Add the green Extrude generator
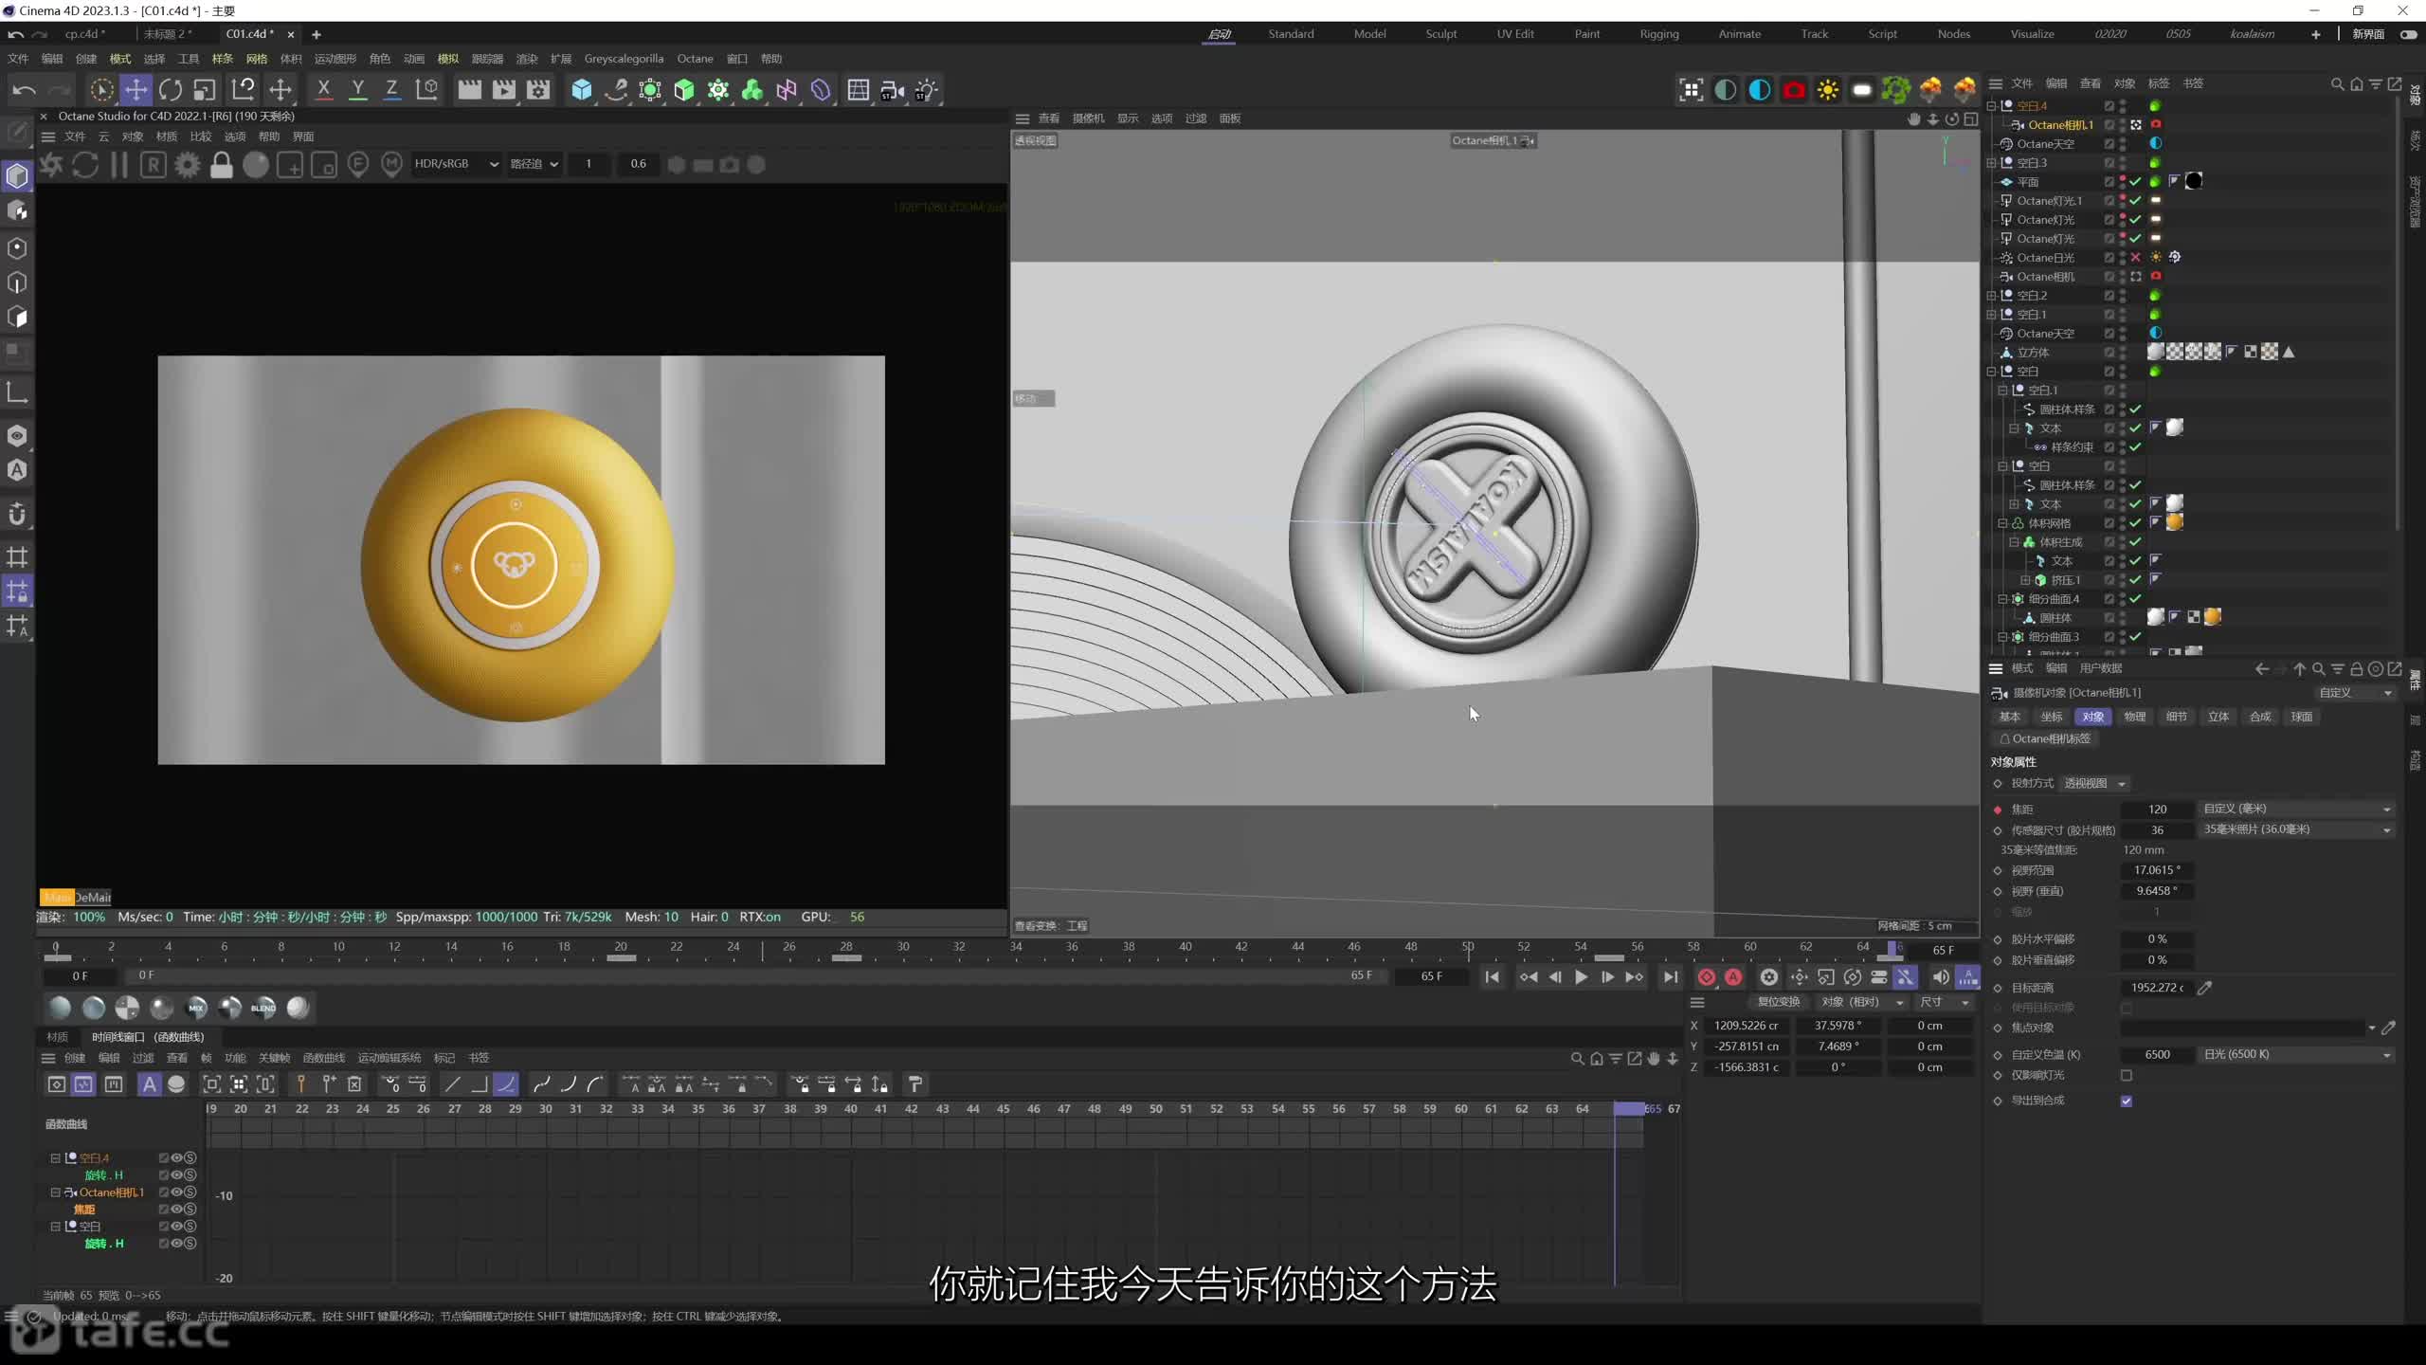Screen dimensions: 2426x1365 [x=684, y=90]
